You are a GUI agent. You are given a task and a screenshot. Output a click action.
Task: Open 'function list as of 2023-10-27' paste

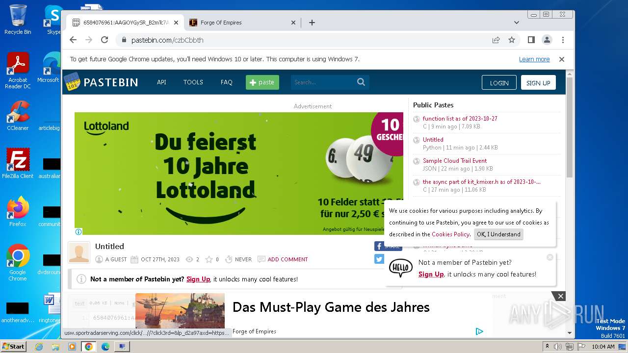coord(460,119)
